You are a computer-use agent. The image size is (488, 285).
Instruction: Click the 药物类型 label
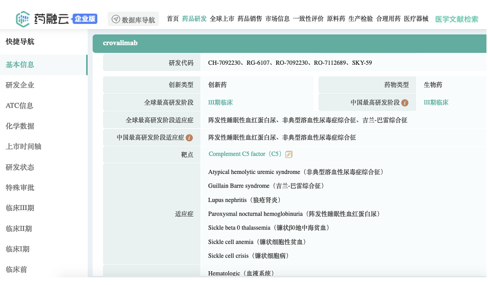click(396, 85)
